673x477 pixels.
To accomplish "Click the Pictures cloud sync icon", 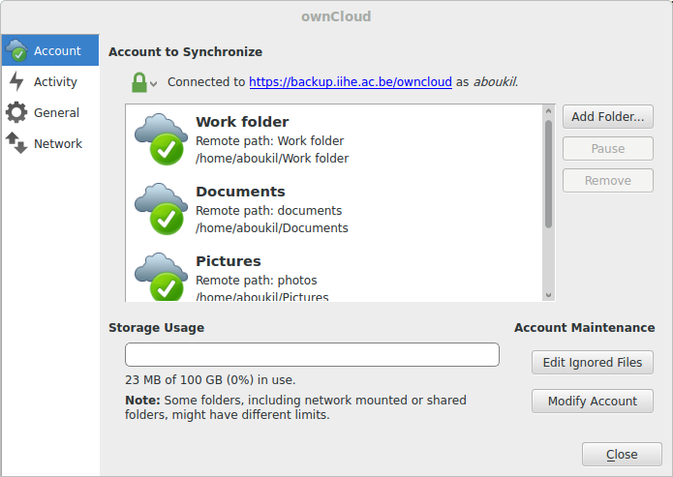I will (x=161, y=277).
